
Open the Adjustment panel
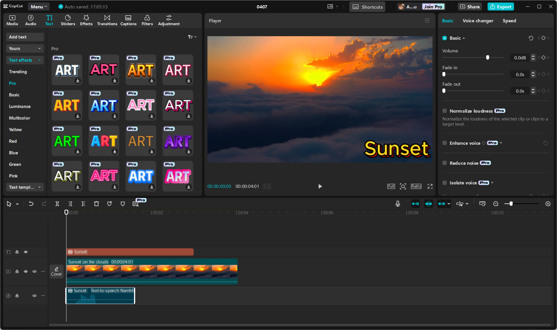click(x=169, y=20)
